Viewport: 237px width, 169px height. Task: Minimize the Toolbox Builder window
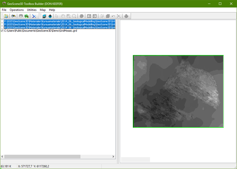(209, 4)
